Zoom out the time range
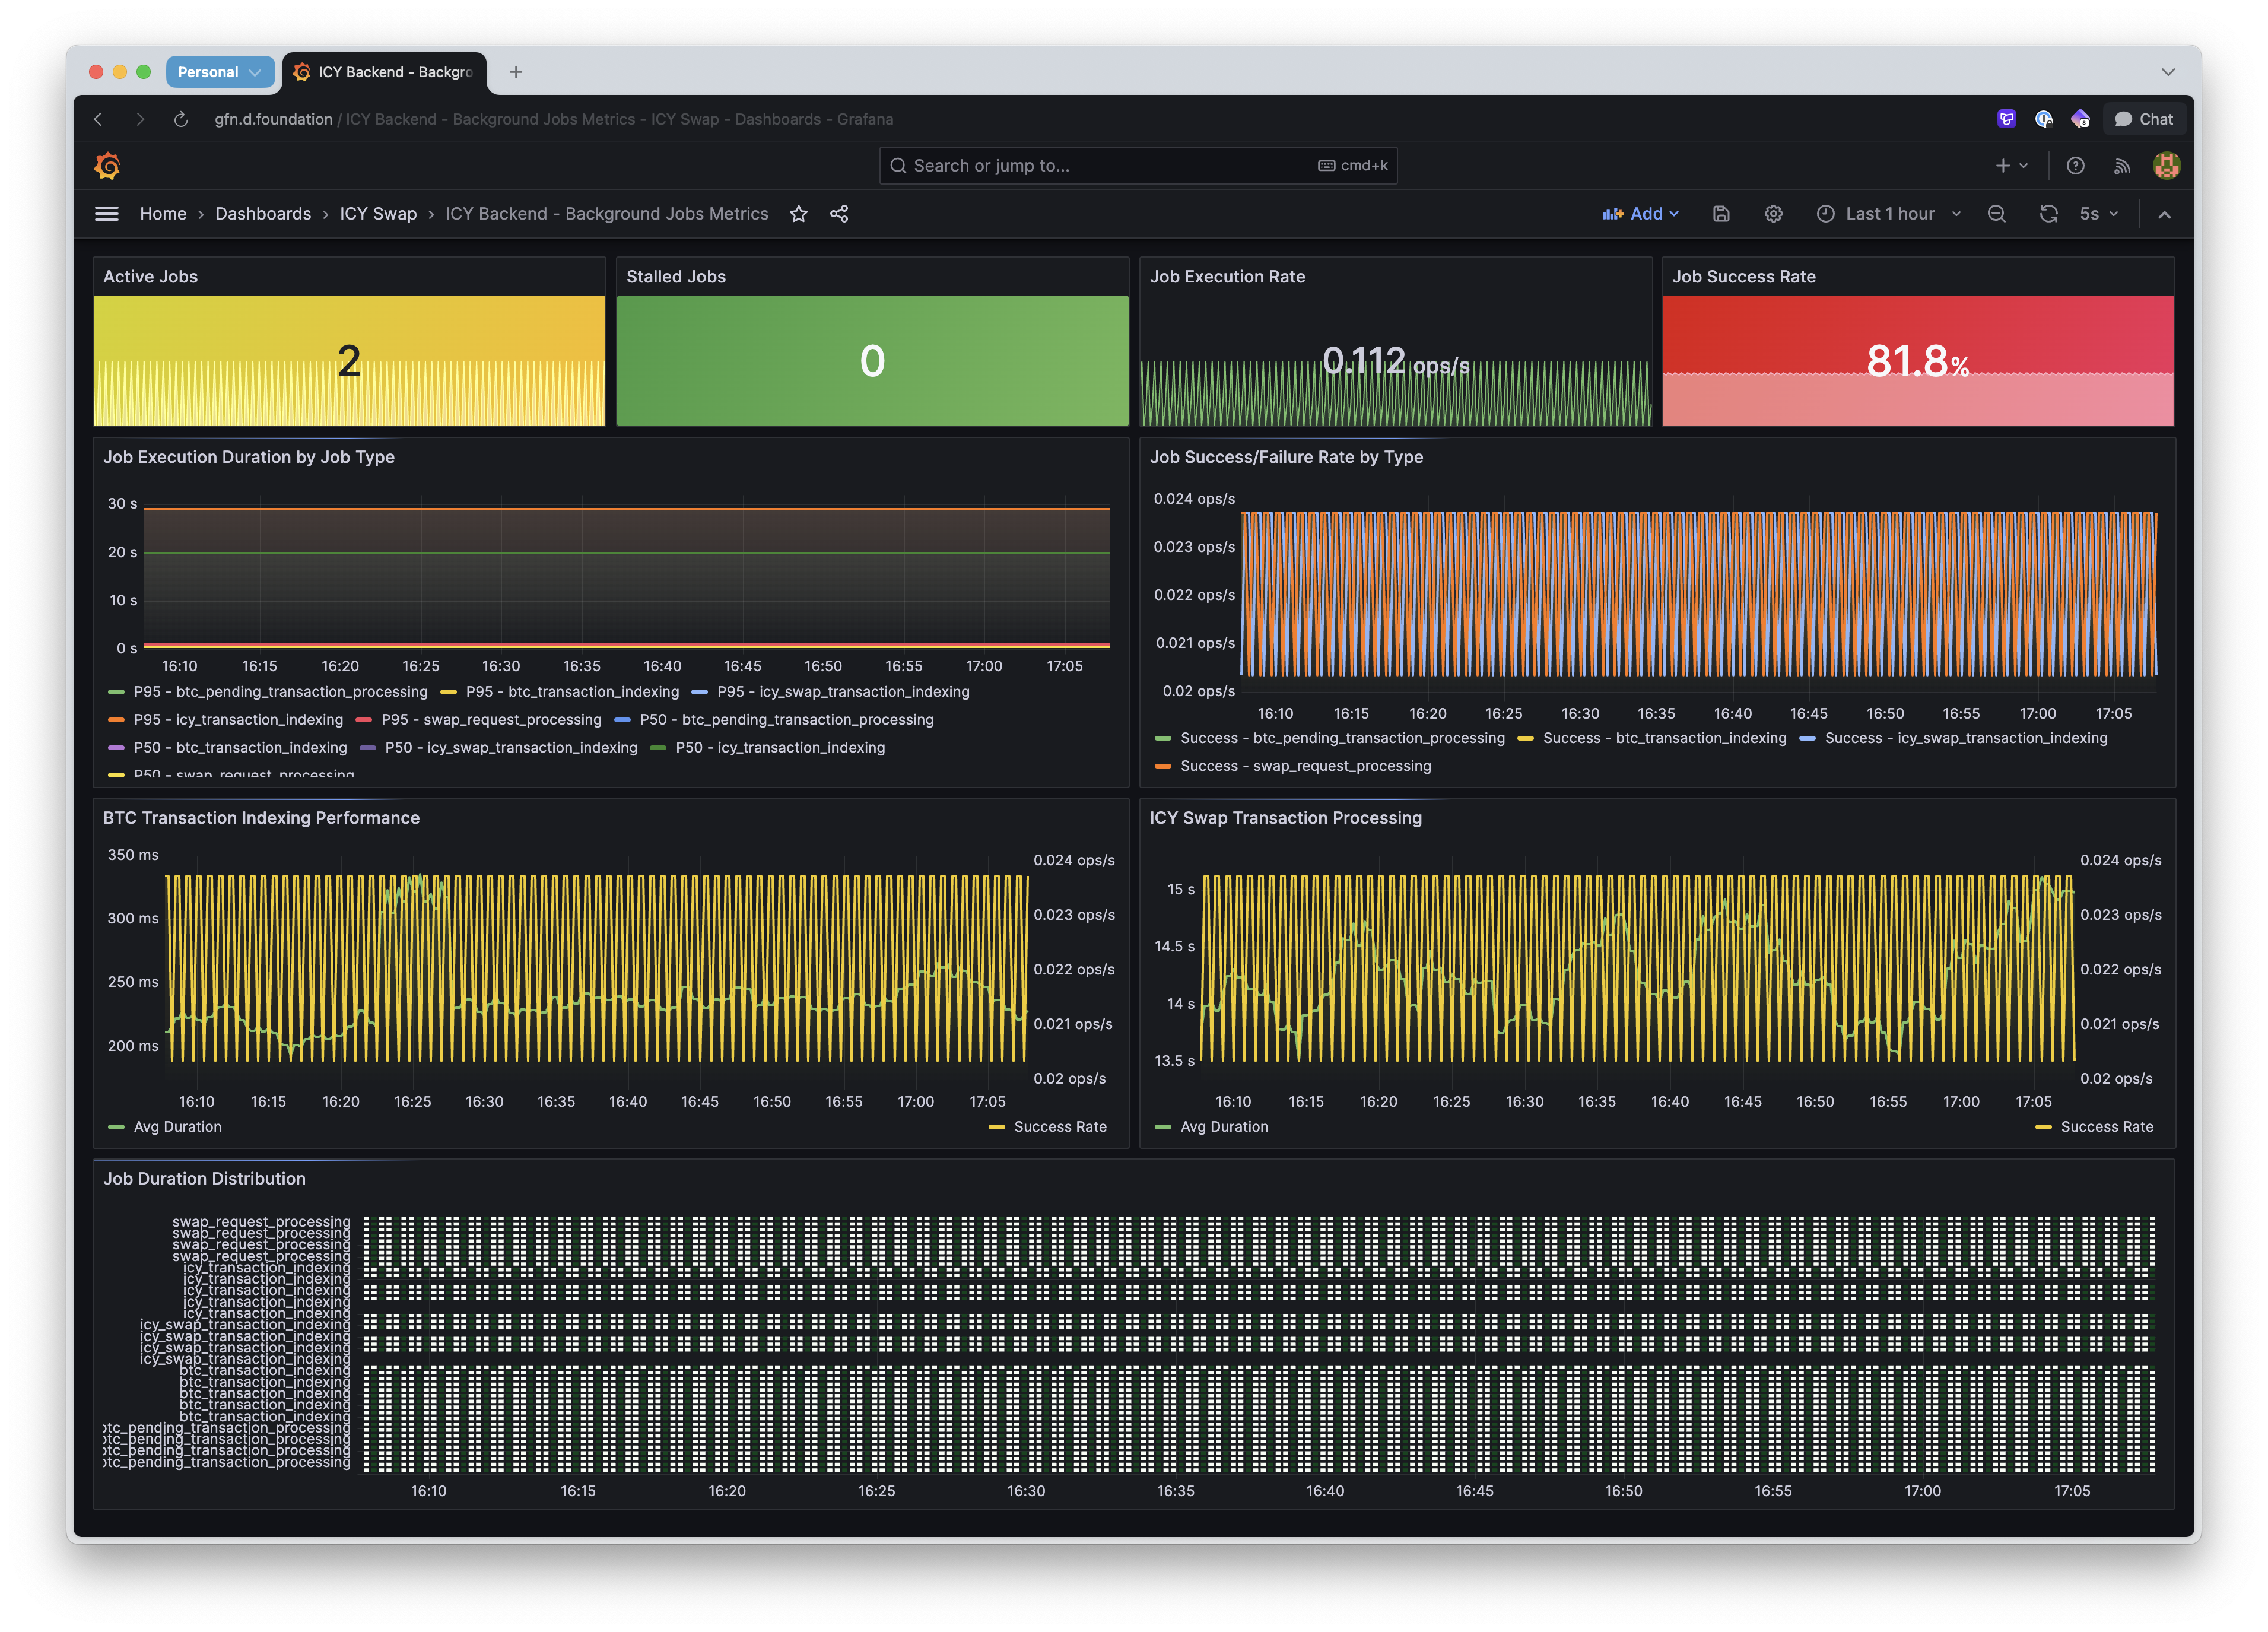 click(x=1996, y=214)
